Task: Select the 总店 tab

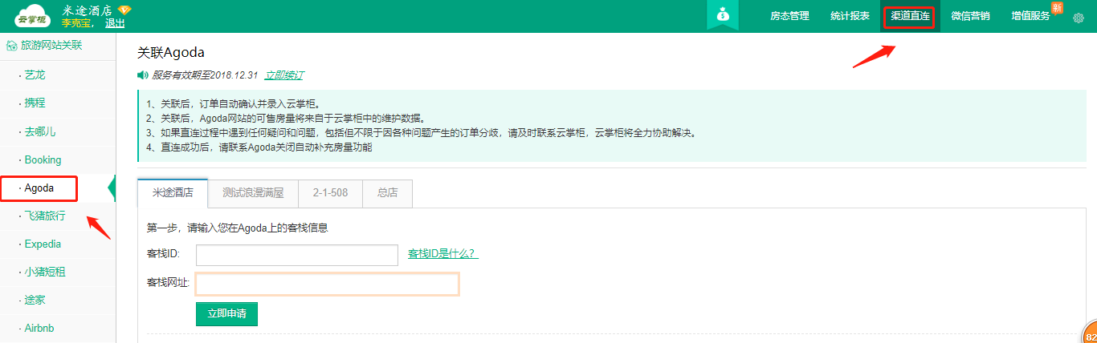Action: pos(388,193)
